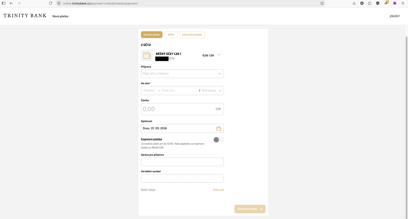The image size is (408, 219).
Task: Click the browser forward arrow
Action: tap(19, 3)
